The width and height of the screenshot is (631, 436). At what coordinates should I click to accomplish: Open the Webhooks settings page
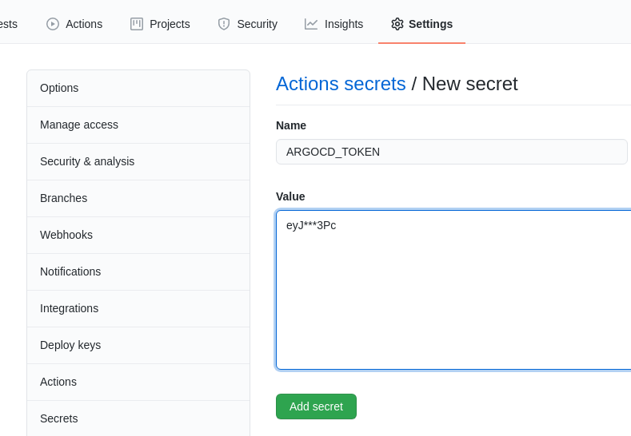(x=138, y=235)
